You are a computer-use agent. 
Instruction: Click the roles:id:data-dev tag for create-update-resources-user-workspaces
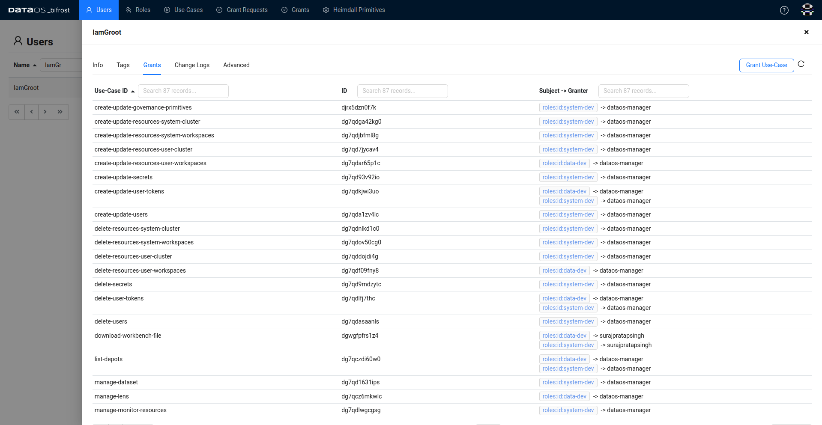(x=564, y=163)
